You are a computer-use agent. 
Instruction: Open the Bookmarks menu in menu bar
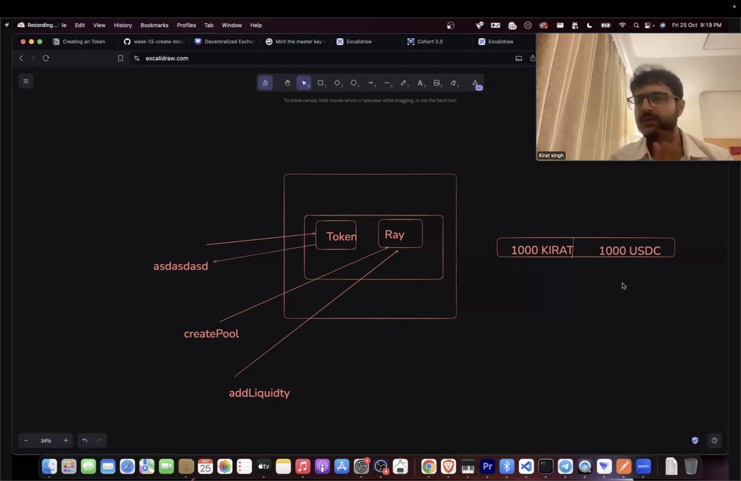(x=154, y=25)
